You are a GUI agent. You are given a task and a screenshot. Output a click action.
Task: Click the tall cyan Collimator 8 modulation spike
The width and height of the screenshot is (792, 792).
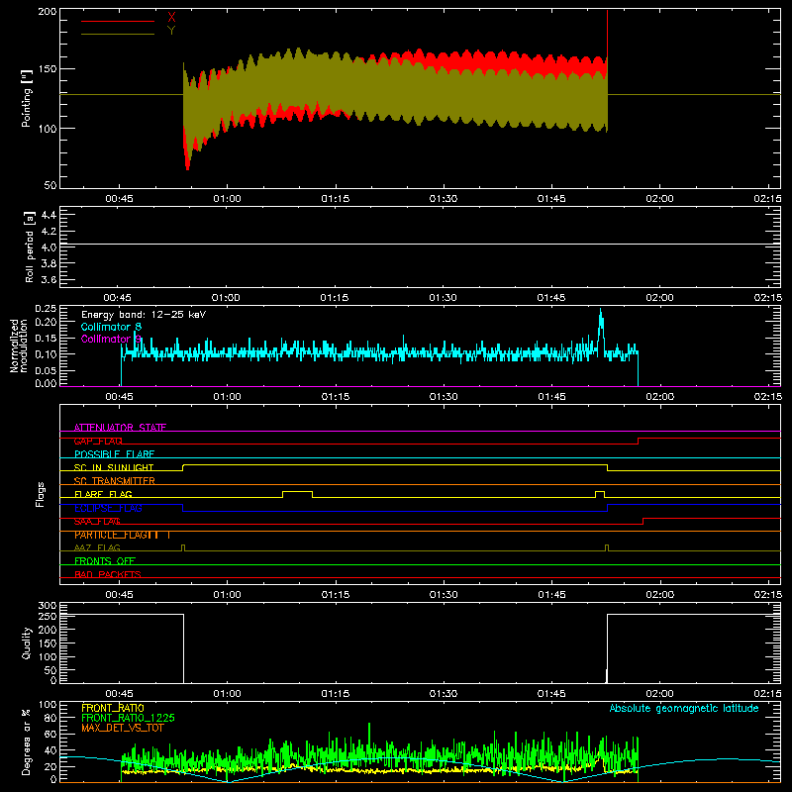601,331
